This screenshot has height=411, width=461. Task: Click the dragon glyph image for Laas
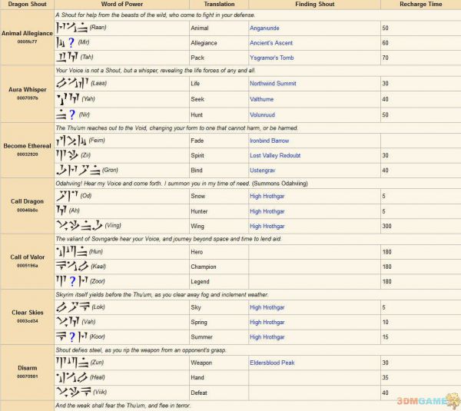[x=72, y=83]
